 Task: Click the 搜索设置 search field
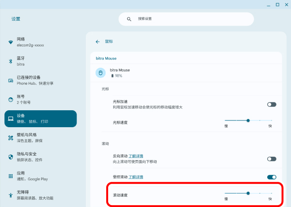click(186, 19)
